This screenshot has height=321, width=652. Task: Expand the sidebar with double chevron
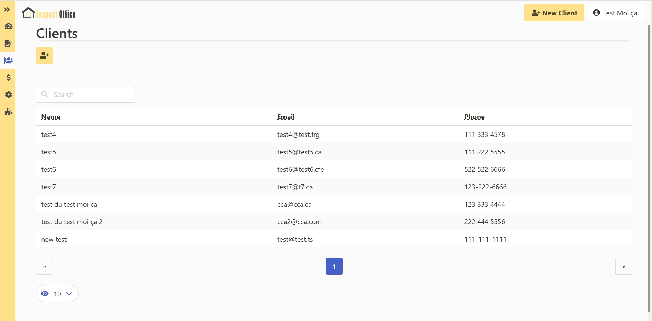coord(7,10)
